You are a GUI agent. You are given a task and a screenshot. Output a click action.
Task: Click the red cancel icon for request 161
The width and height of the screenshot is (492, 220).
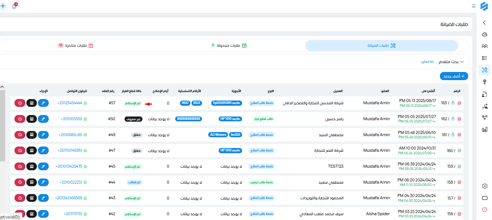[20, 135]
